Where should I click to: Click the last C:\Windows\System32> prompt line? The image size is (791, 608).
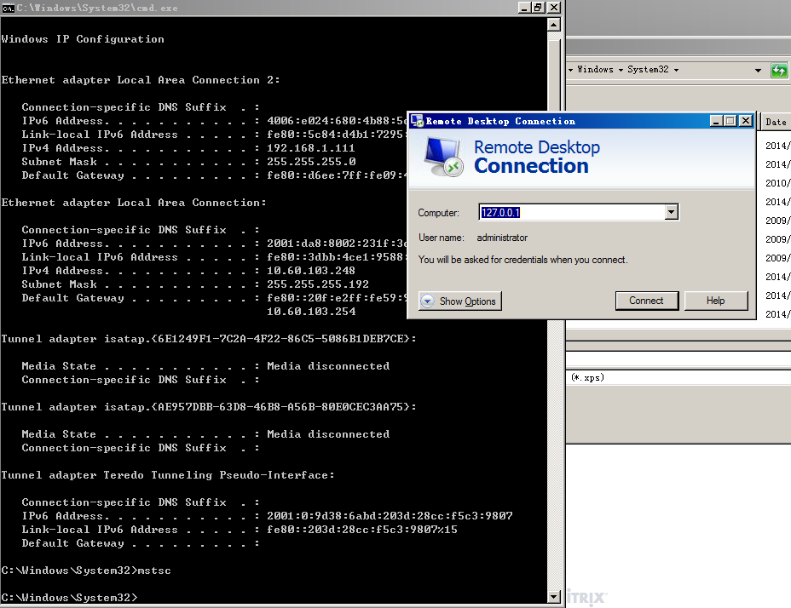click(x=69, y=598)
